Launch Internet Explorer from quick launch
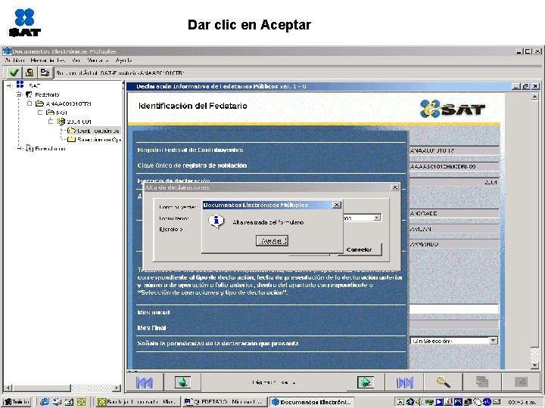Viewport: 545px width, 408px height. coord(45,402)
